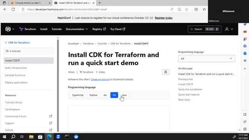This screenshot has height=140, width=249.
Task: Open File Explorer from taskbar
Action: [31, 136]
